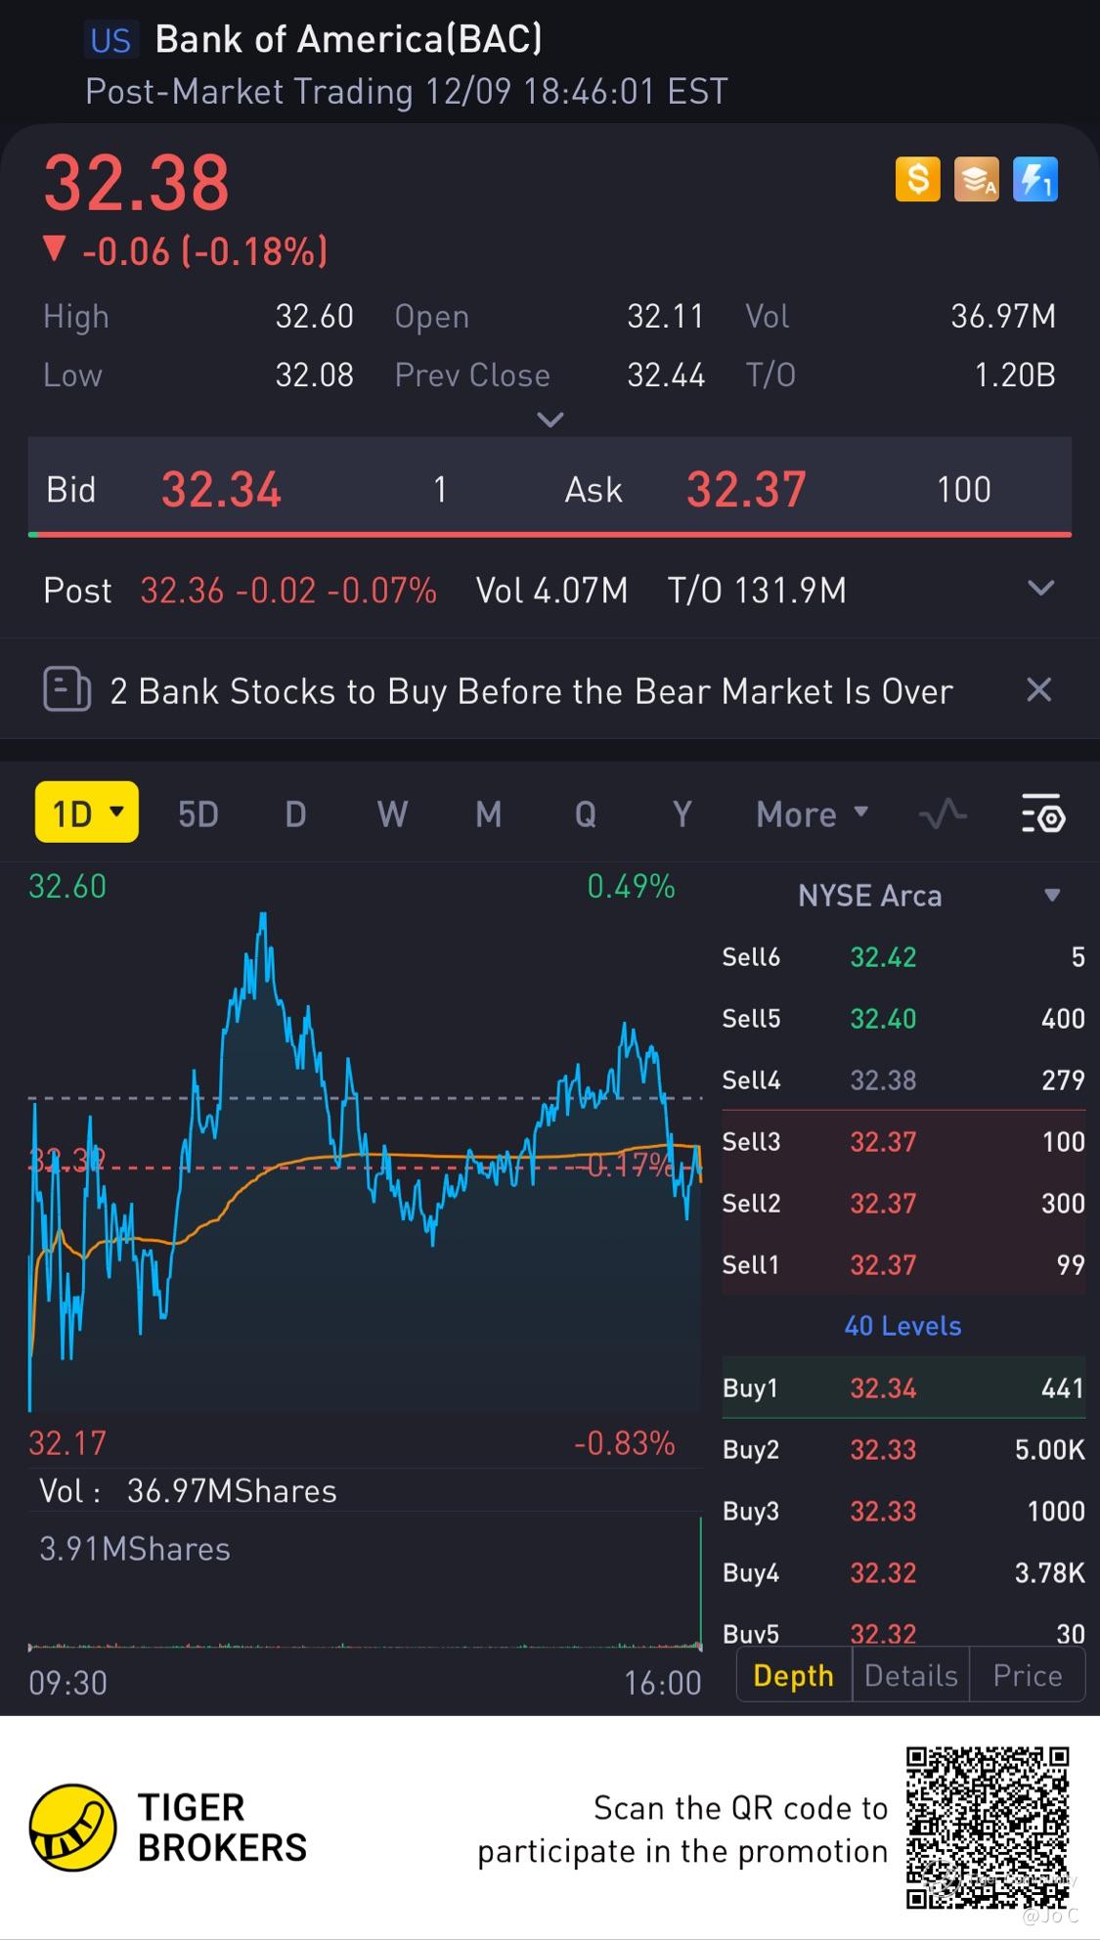Select the Buy2 row with 5.00K shares
This screenshot has width=1100, height=1940.
(x=903, y=1449)
